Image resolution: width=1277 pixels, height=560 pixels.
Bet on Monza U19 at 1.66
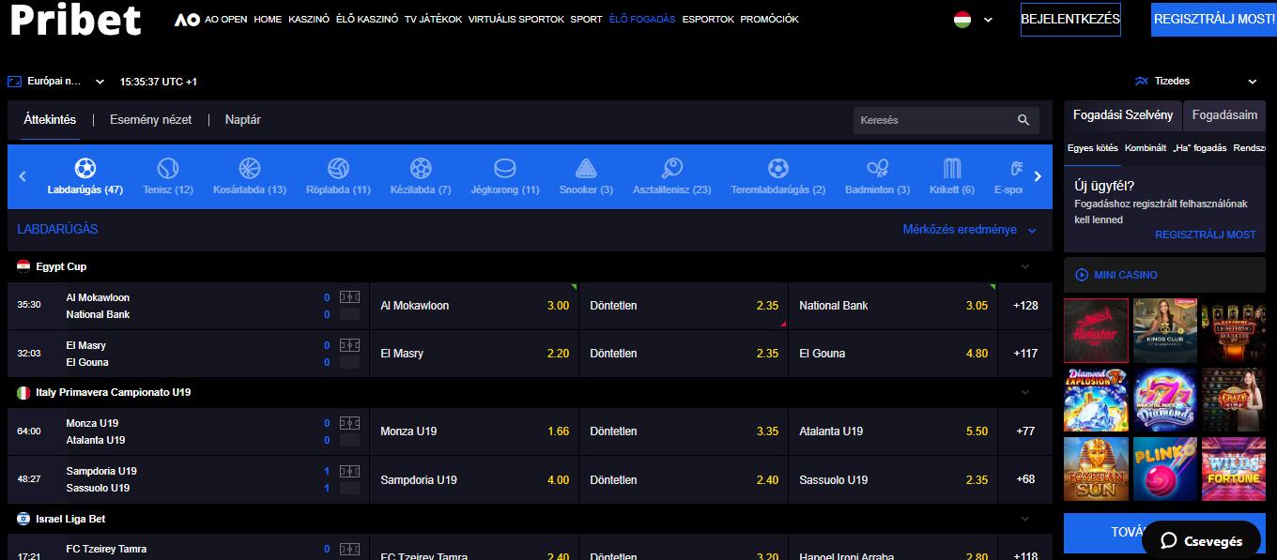(474, 431)
